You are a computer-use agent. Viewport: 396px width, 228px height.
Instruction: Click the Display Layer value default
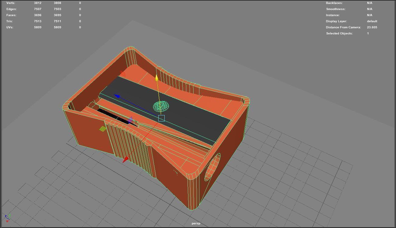[372, 21]
